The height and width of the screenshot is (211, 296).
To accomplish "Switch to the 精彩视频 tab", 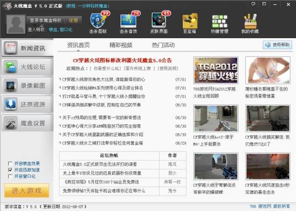I will pyautogui.click(x=121, y=45).
